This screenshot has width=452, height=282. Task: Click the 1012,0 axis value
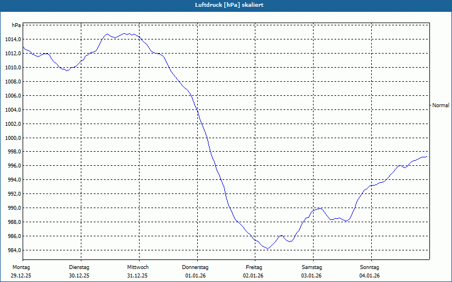click(x=13, y=53)
